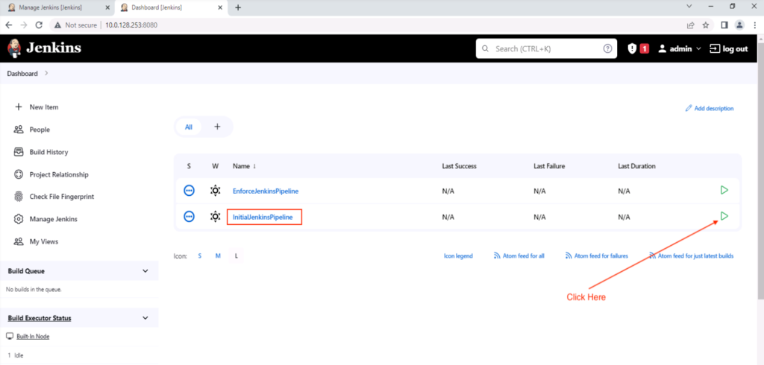Click the Add description pencil icon
Screen dimensions: 764x365
pyautogui.click(x=689, y=108)
